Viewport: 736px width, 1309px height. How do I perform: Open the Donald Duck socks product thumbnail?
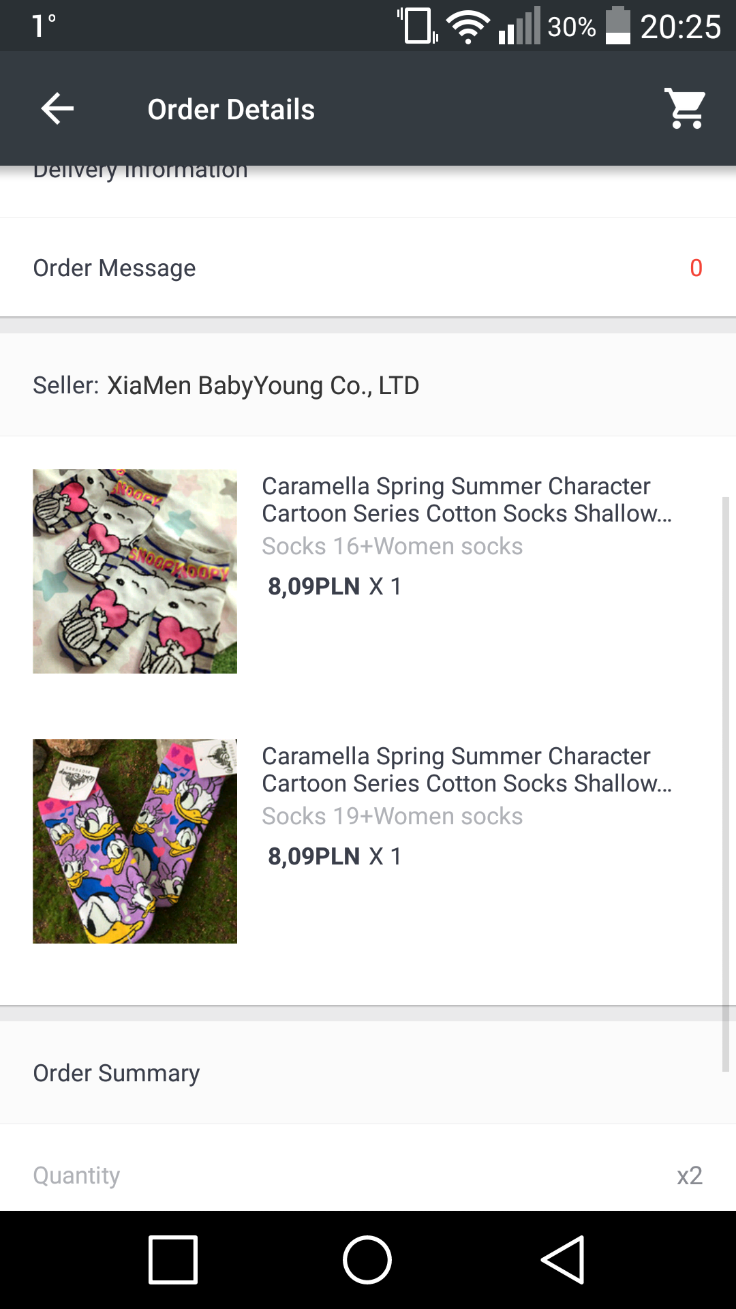pos(135,841)
